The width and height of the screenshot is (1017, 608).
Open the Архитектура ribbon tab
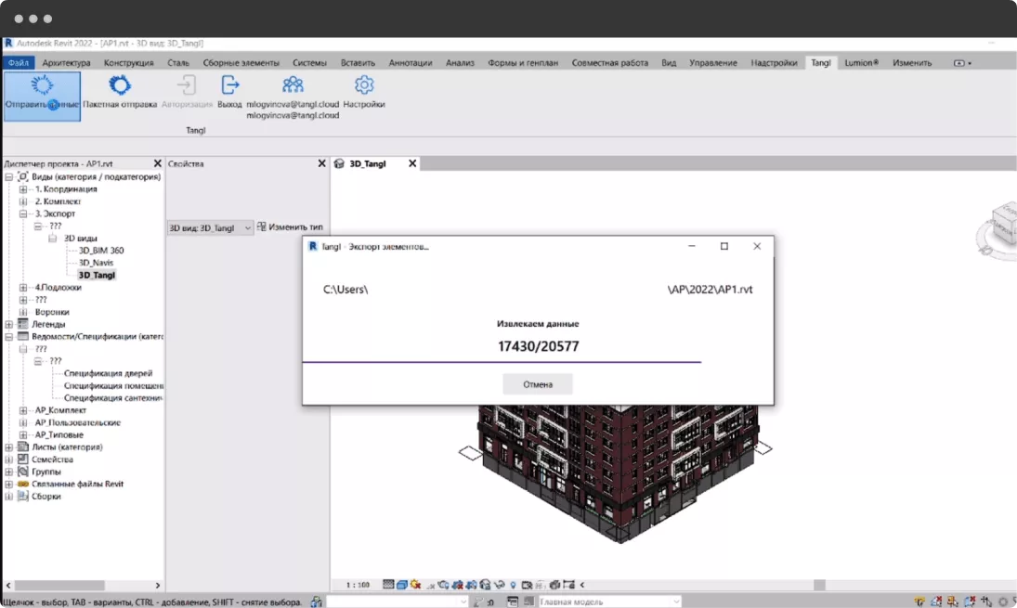click(x=67, y=63)
